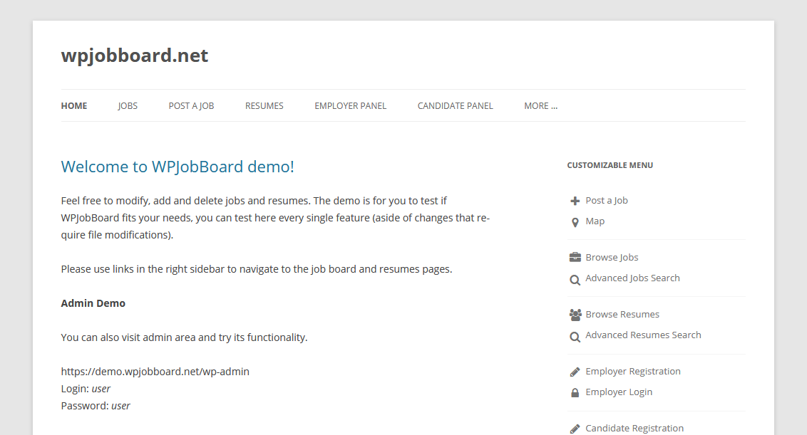Open the Welcome to WPJobBoard demo! heading link
This screenshot has width=807, height=435.
pos(178,167)
